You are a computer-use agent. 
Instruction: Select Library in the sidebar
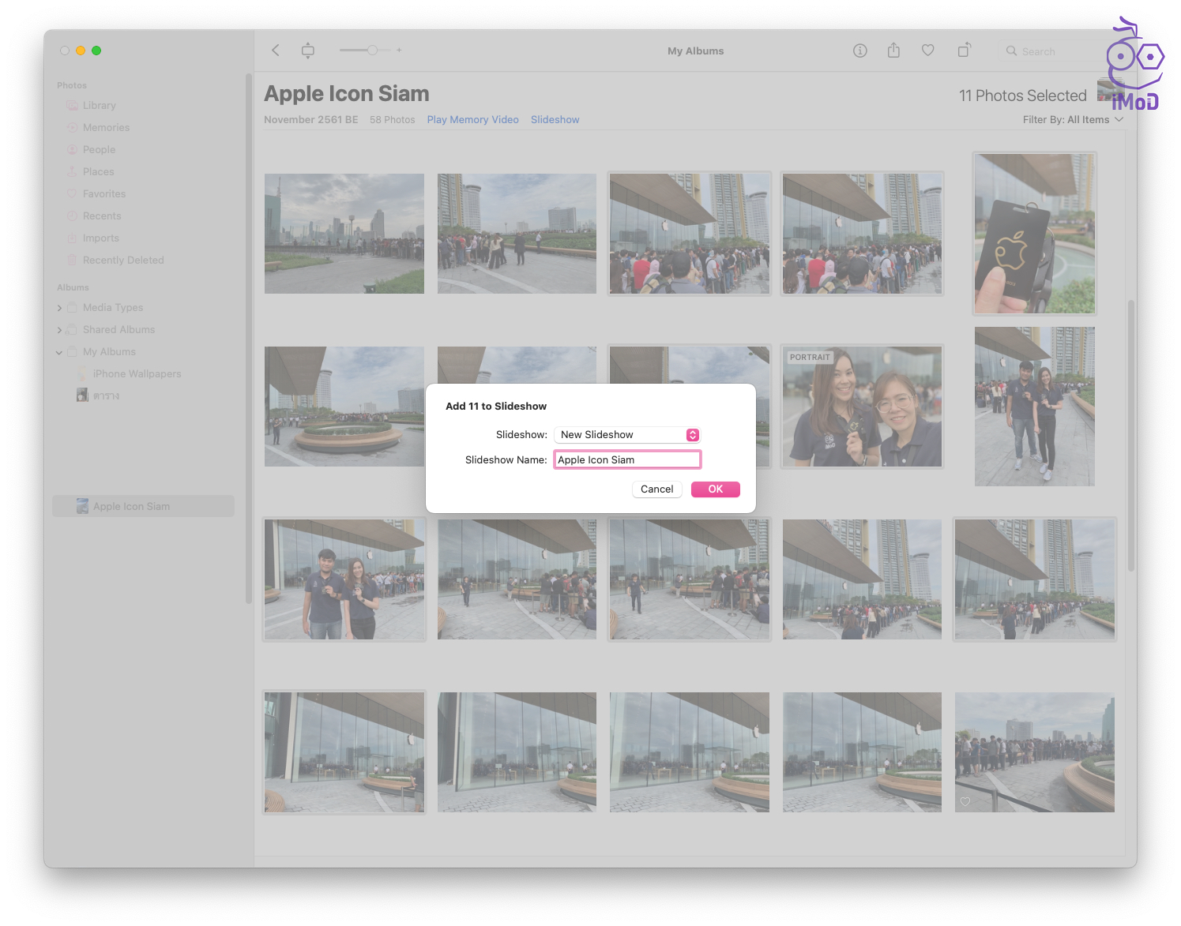(99, 106)
